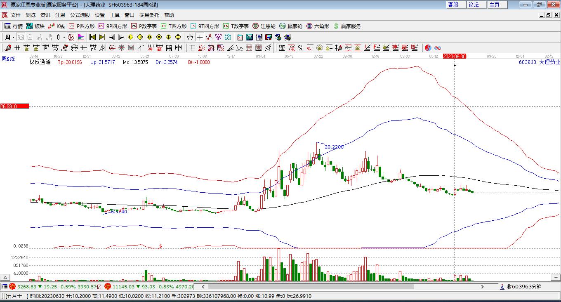Open the 文件 menu

pyautogui.click(x=16, y=15)
